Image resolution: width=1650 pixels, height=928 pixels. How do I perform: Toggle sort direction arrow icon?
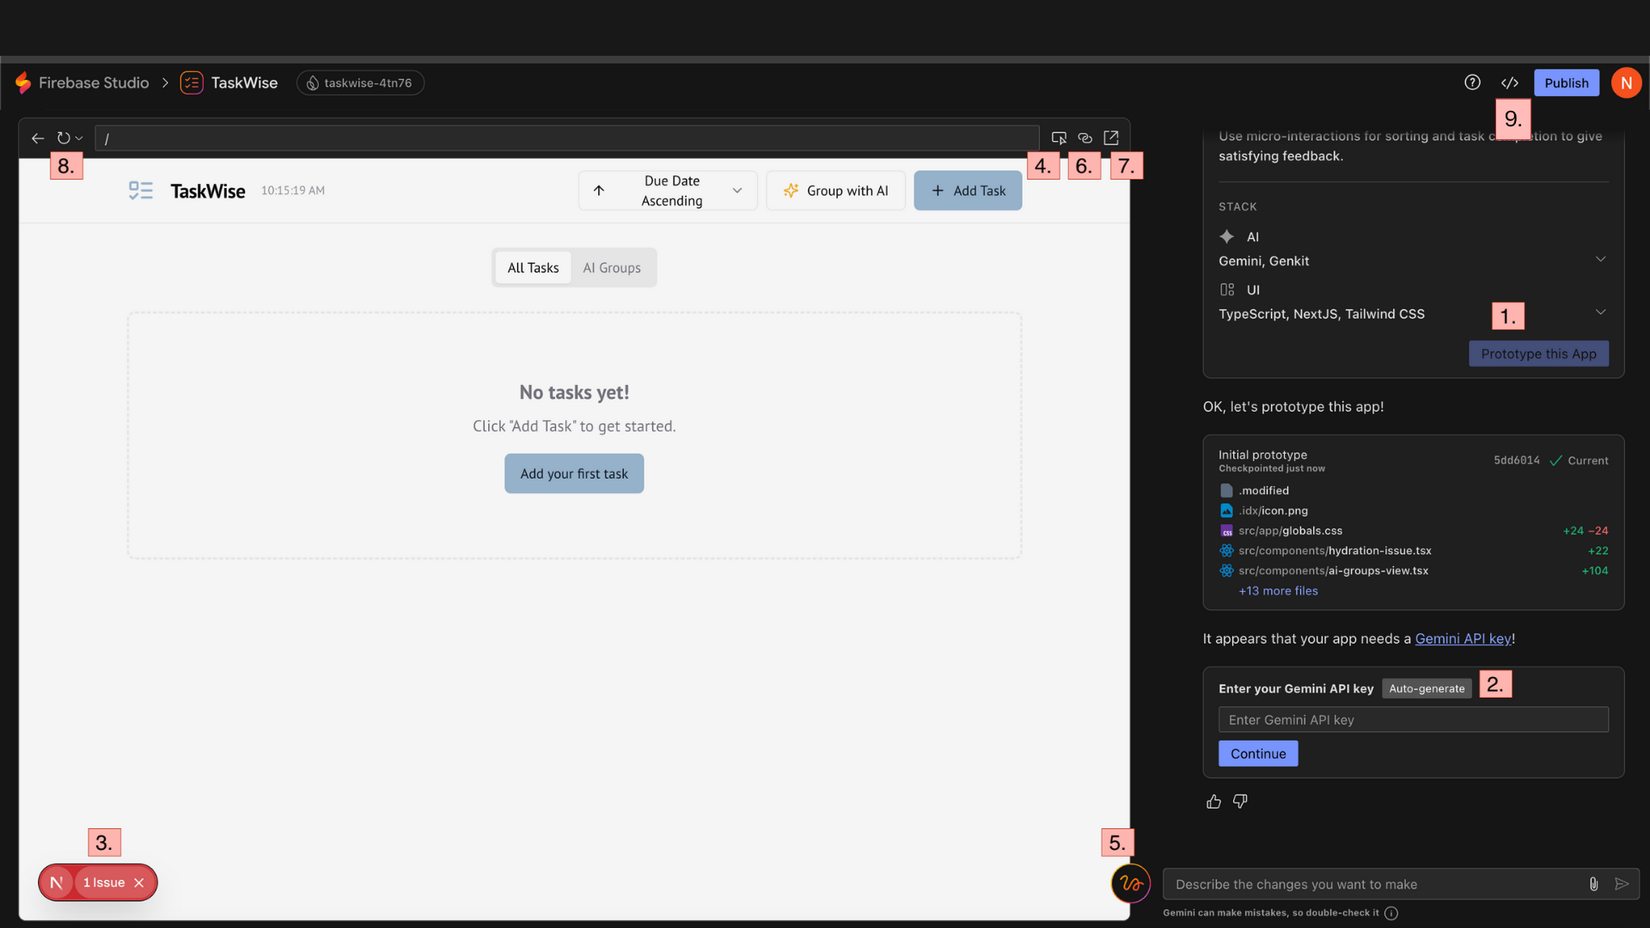[599, 191]
